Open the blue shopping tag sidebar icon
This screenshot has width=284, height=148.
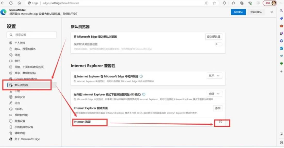(x=281, y=18)
